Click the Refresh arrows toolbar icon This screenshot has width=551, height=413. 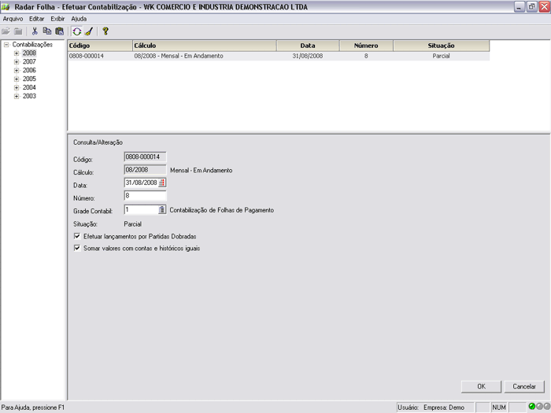(x=76, y=31)
